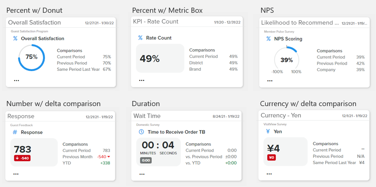This screenshot has height=187, width=376.
Task: Click gray 0:00 badge under duration
Action: pyautogui.click(x=146, y=160)
